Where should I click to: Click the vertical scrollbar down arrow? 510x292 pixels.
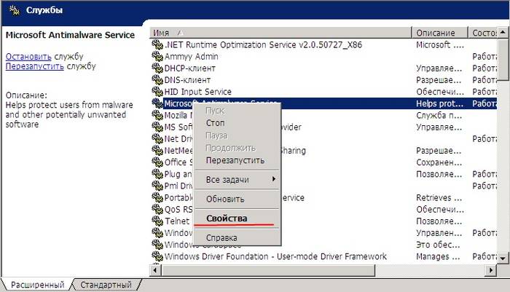[x=503, y=258]
